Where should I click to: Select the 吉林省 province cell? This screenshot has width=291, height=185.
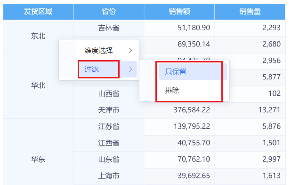click(109, 28)
